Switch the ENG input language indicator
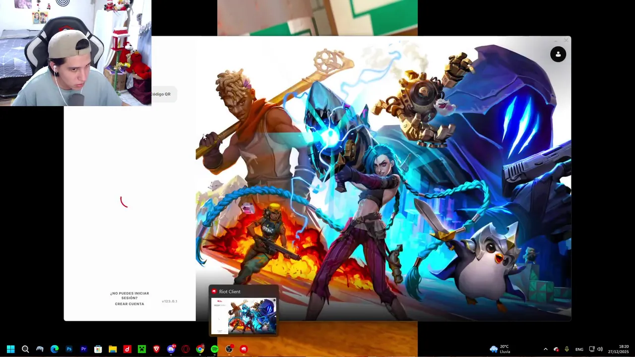The image size is (635, 357). (579, 349)
